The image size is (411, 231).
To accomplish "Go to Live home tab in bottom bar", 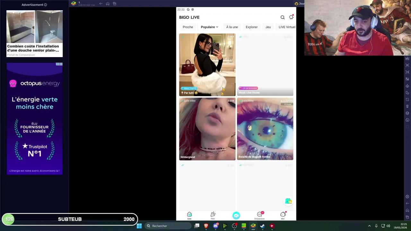I will point(189,216).
